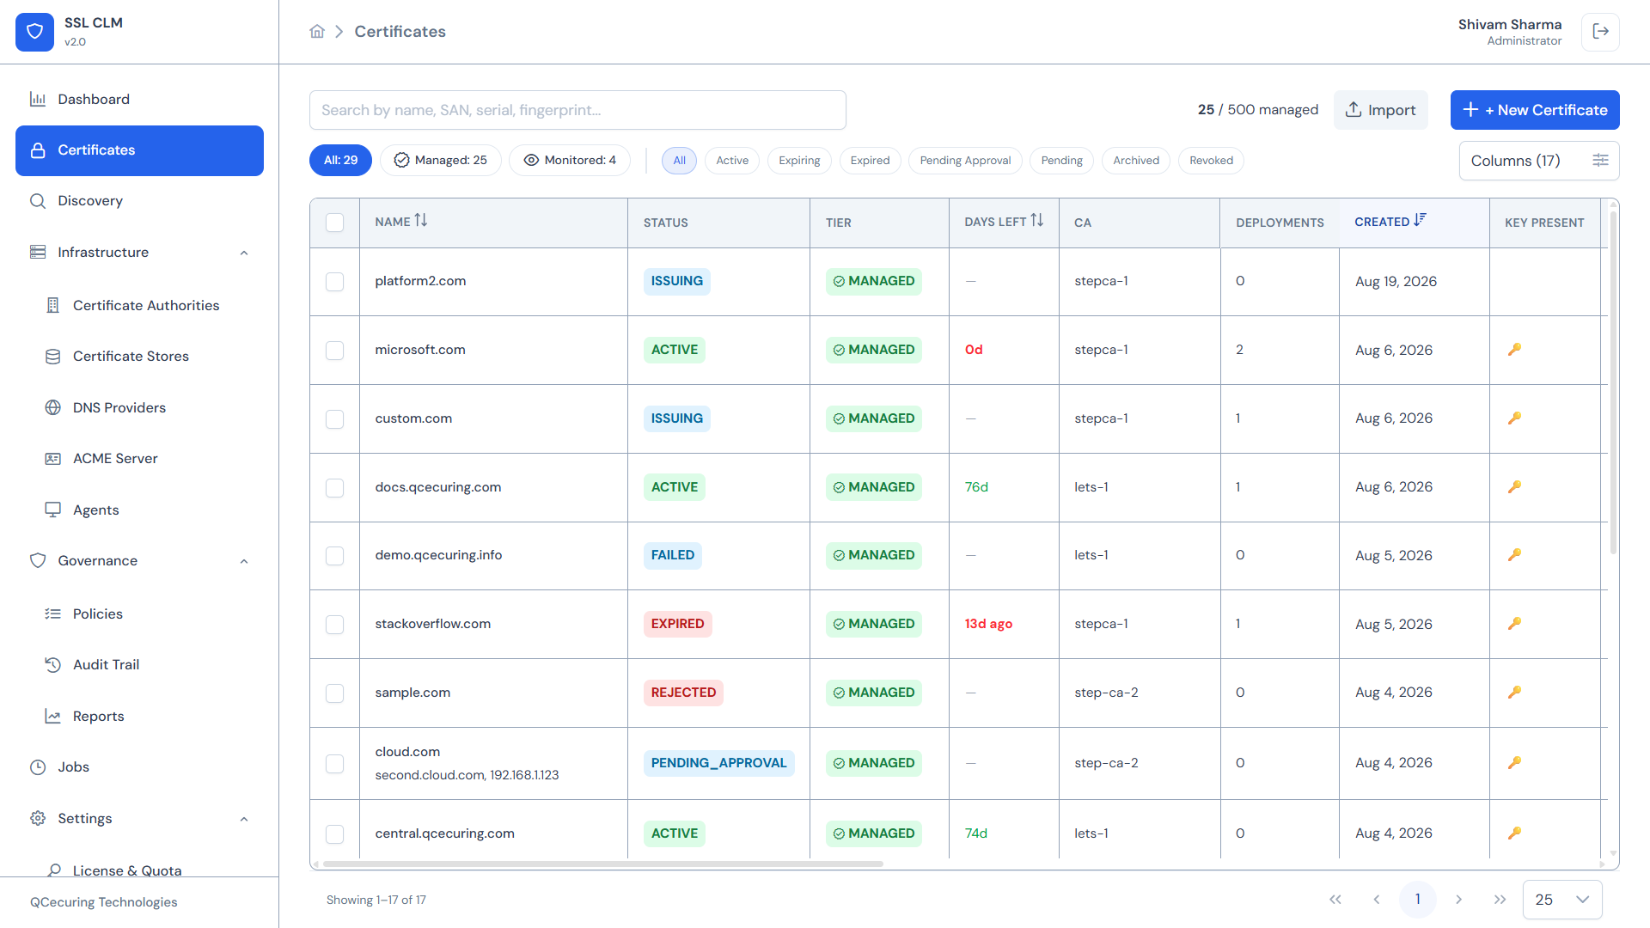Check the microsoft.com row checkbox
This screenshot has width=1650, height=928.
335,351
